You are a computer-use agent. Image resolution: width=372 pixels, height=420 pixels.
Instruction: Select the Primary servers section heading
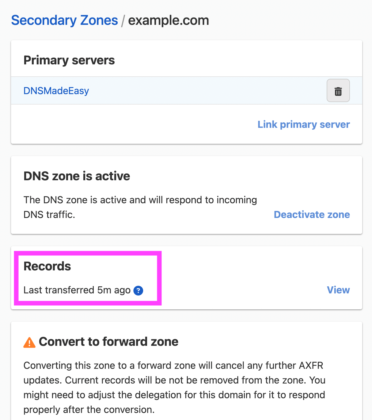tap(69, 60)
